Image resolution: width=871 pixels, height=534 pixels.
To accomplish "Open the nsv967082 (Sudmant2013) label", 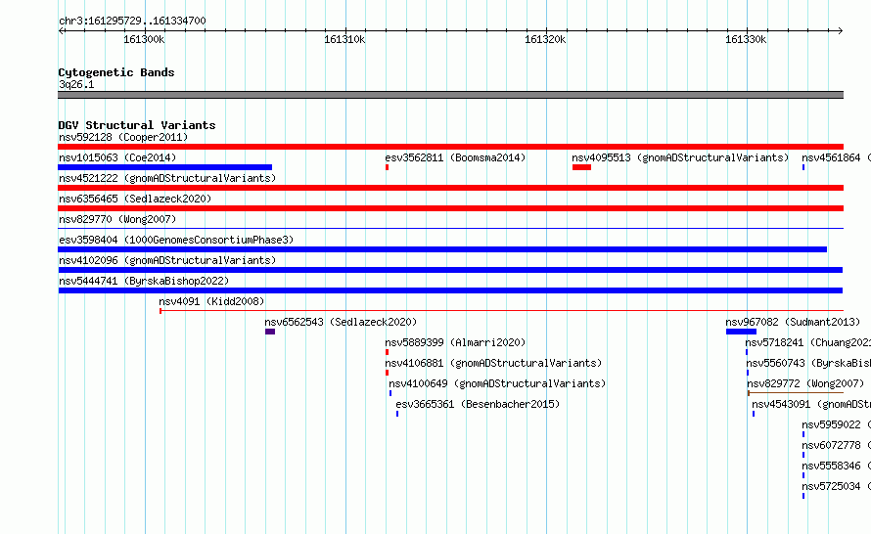I will click(793, 322).
